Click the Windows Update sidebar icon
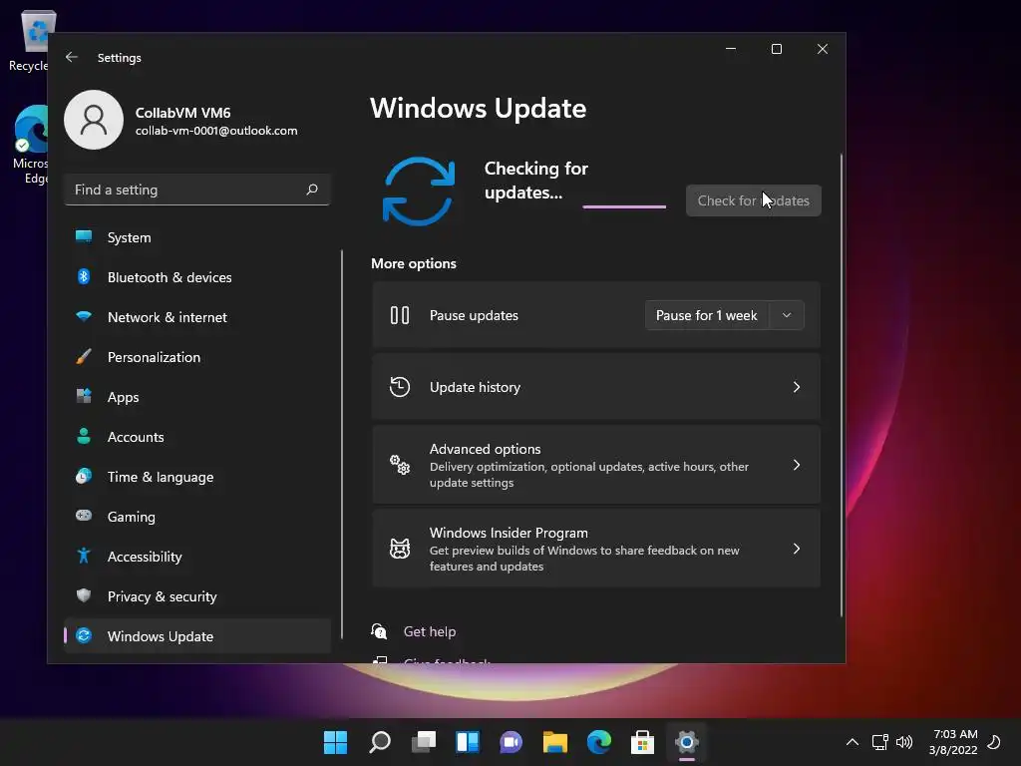The image size is (1021, 766). (x=84, y=635)
